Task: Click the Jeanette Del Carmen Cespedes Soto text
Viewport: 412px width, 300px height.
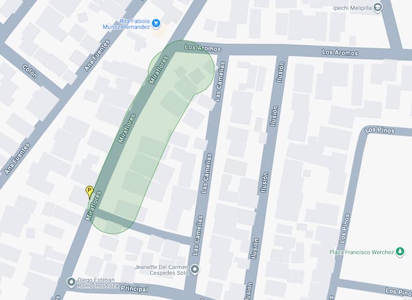Action: click(162, 270)
